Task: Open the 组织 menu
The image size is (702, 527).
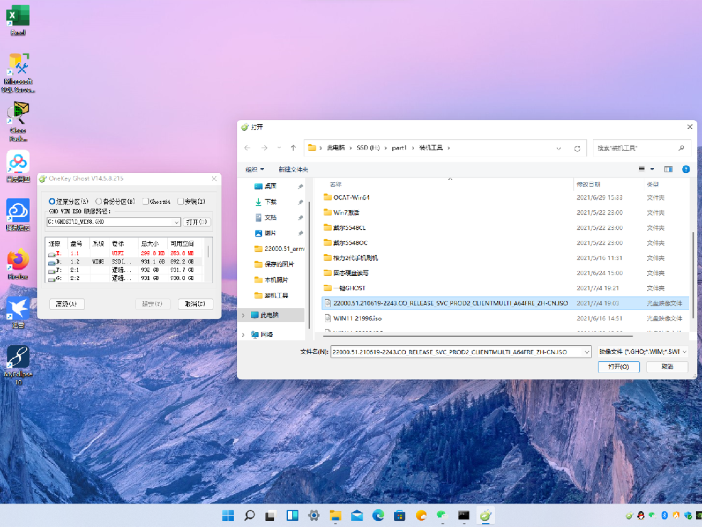Action: pyautogui.click(x=256, y=169)
